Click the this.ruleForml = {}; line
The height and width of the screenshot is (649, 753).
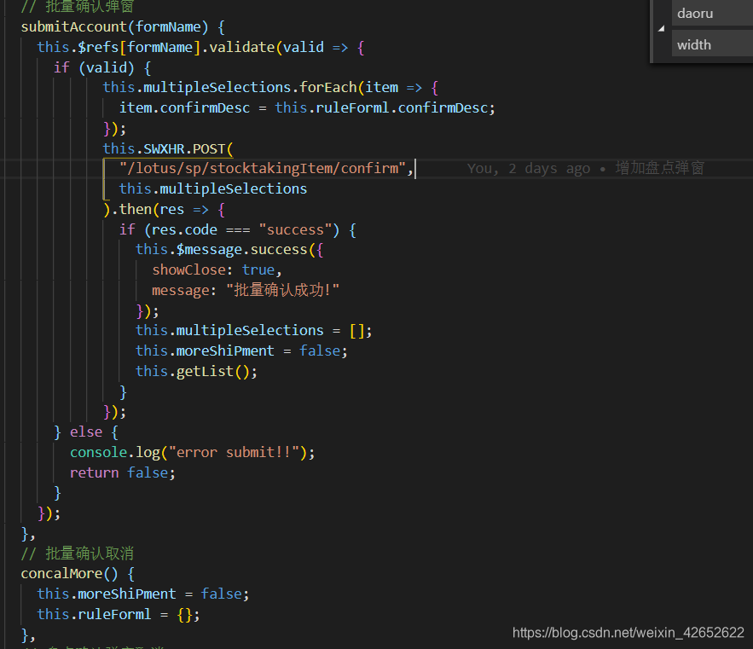119,614
